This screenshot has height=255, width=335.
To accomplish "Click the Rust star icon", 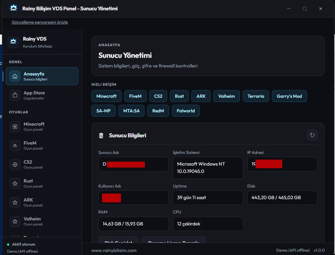I will tap(15, 184).
